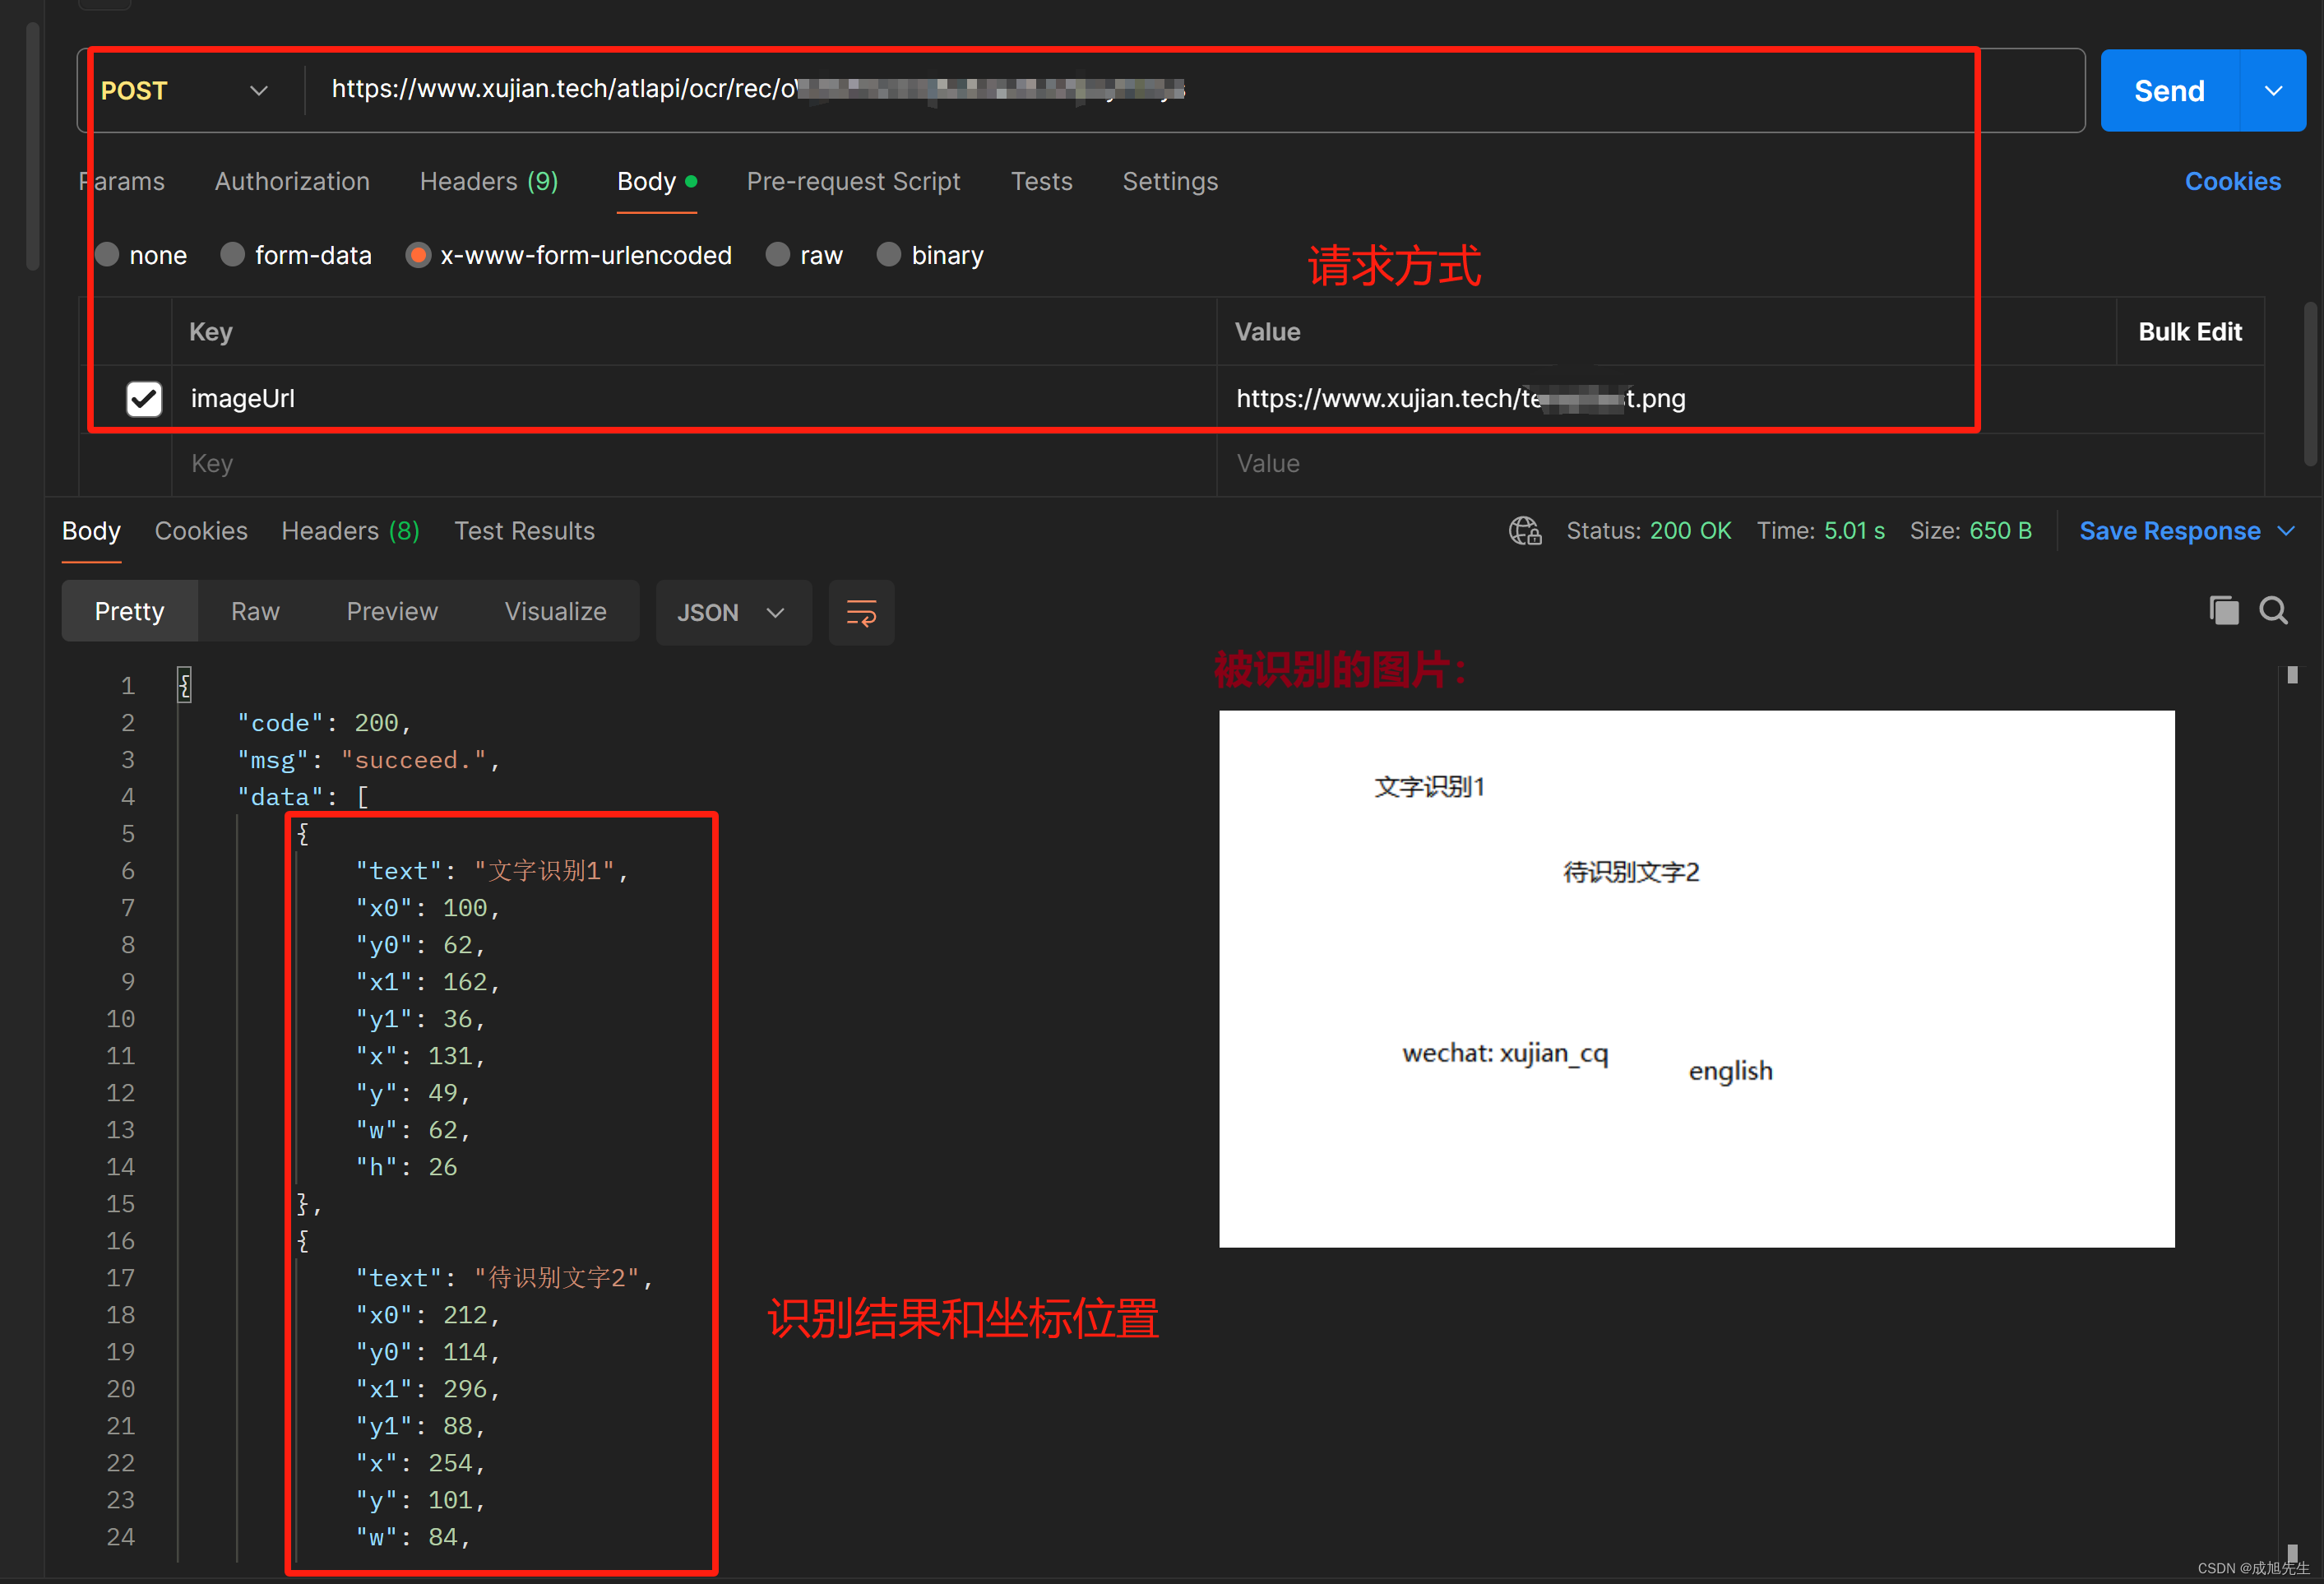Viewport: 2324px width, 1584px height.
Task: Toggle line wrap in the response viewer
Action: coord(861,612)
